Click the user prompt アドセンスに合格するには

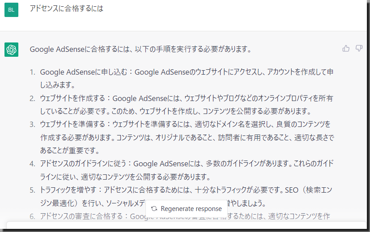pyautogui.click(x=66, y=8)
